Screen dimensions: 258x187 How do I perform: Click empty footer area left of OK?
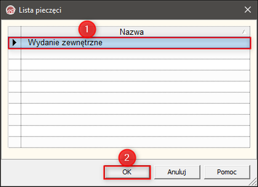pyautogui.click(x=53, y=172)
